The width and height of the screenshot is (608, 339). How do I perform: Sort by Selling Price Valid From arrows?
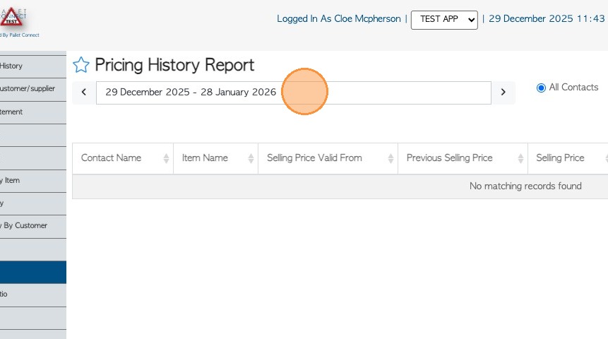391,159
